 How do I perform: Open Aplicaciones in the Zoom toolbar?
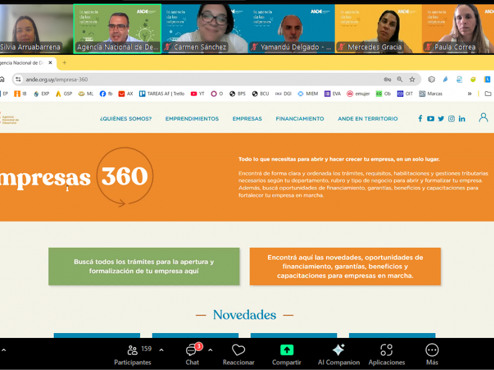[387, 355]
